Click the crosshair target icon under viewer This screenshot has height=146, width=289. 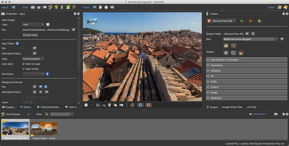point(132,105)
